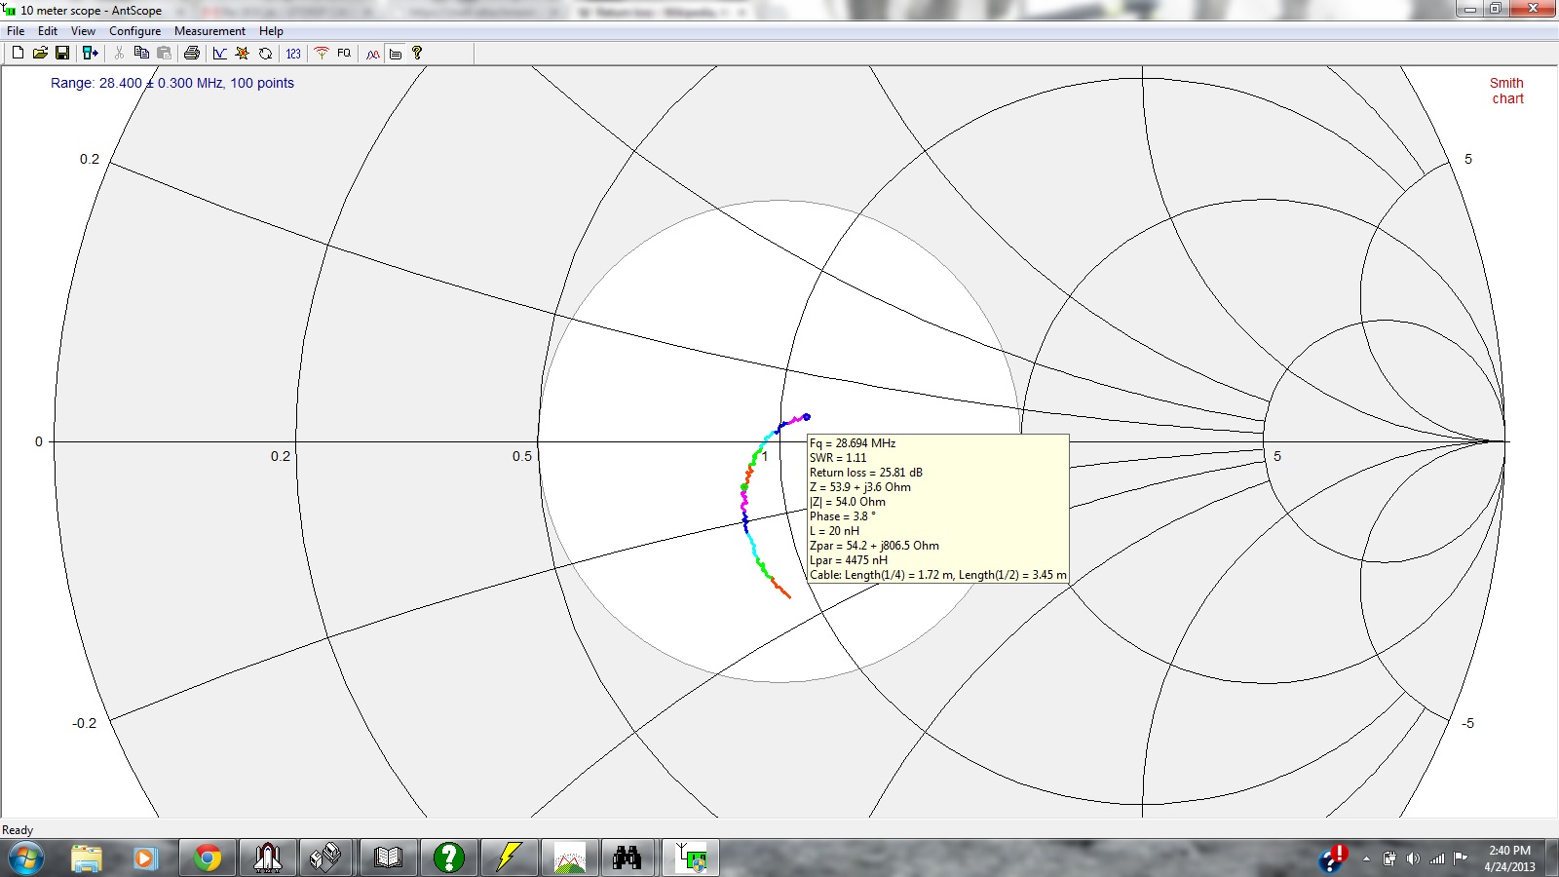Viewport: 1559px width, 877px height.
Task: Click 'Z = 53.9 + j3.6 Ohm' text
Action: tap(860, 487)
